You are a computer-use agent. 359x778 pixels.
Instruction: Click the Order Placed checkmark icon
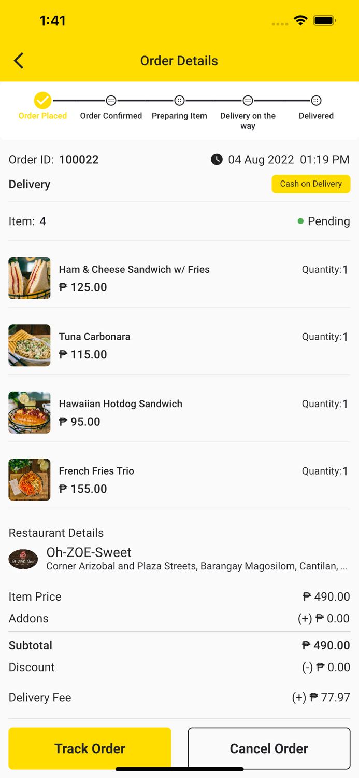(42, 100)
